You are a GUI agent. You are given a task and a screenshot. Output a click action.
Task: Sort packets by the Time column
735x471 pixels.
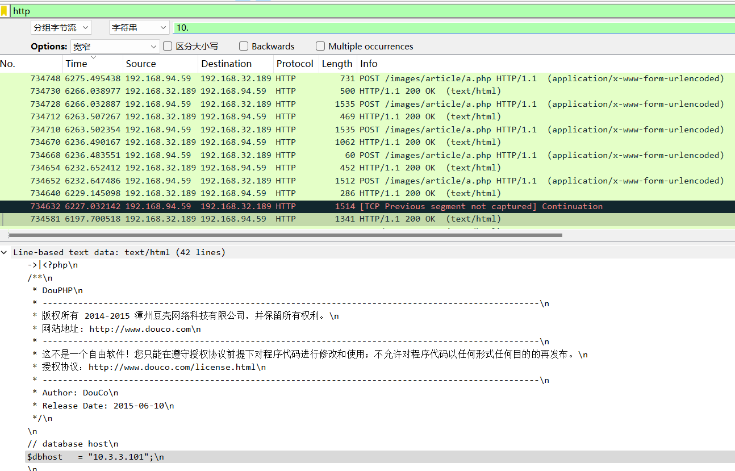tap(77, 63)
